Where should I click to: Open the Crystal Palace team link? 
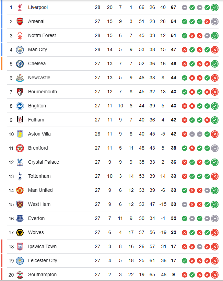pos(44,162)
